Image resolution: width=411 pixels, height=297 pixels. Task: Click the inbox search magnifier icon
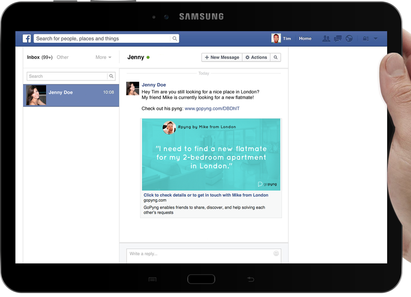pos(111,76)
